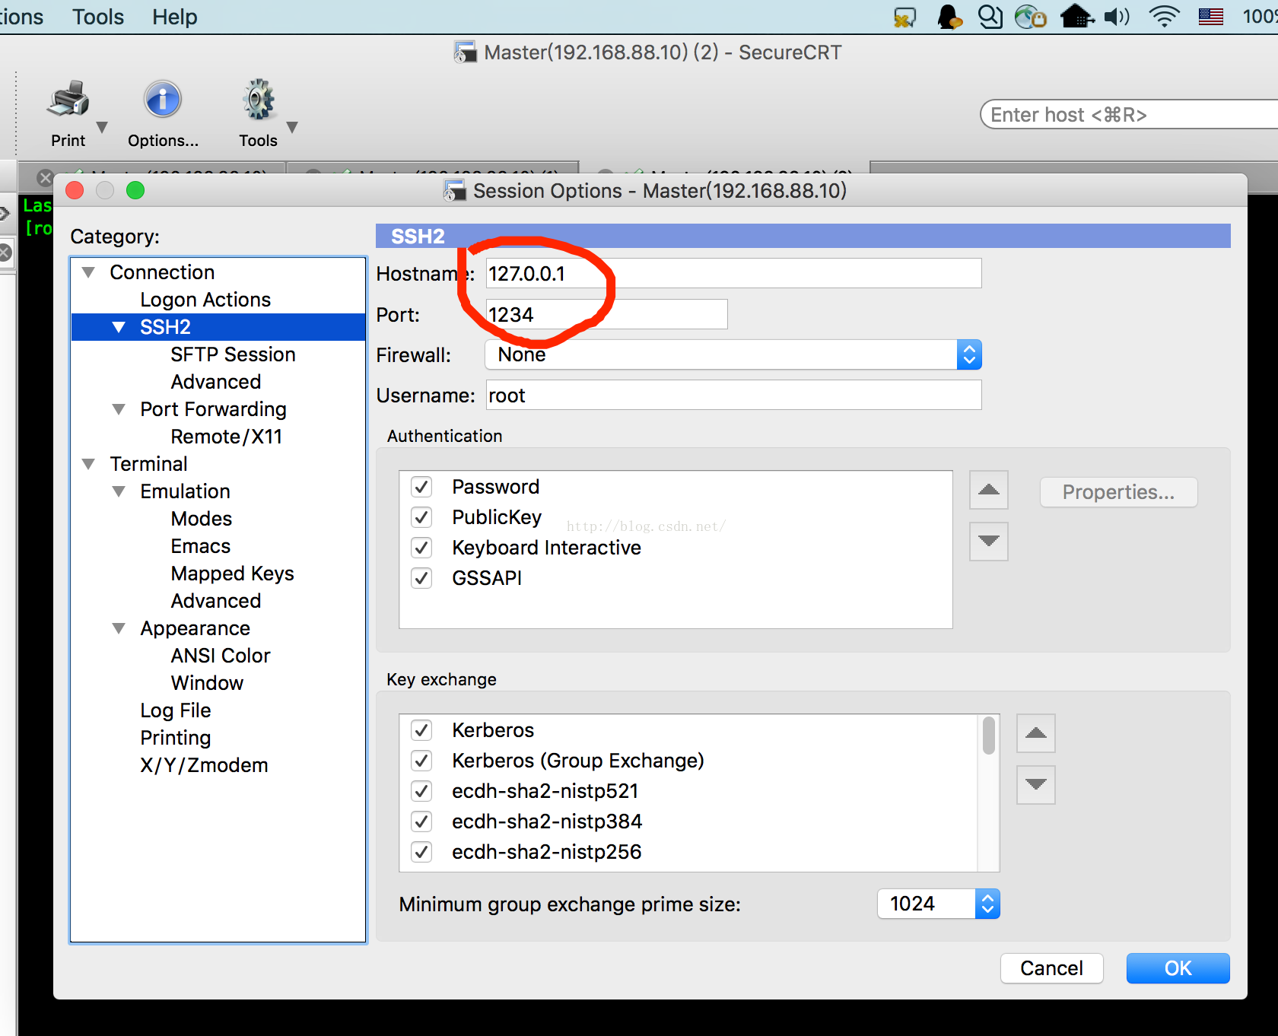The image size is (1278, 1036).
Task: Move key exchange method up with arrow
Action: point(1036,733)
